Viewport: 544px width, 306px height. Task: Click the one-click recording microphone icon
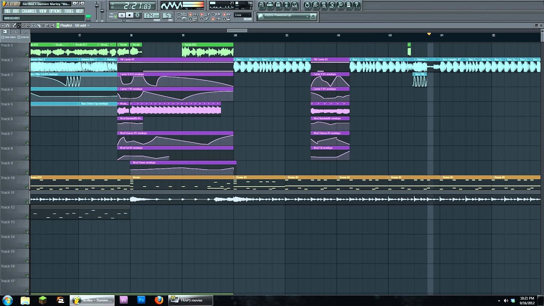coord(340,5)
